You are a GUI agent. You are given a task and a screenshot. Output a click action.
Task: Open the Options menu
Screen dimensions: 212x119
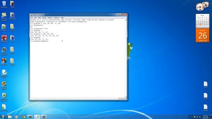[x=50, y=18]
